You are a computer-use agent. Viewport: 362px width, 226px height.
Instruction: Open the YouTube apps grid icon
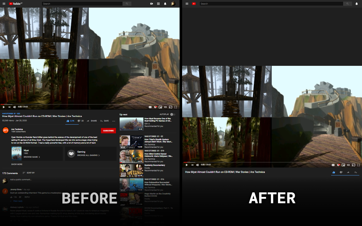158,4
